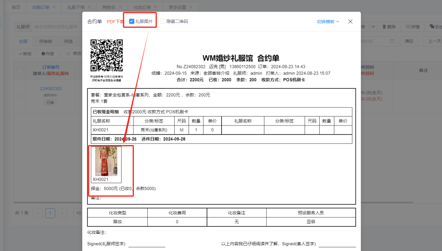The width and height of the screenshot is (442, 251).
Task: Uncheck the 礼服图片 checkbox
Action: coord(132,21)
